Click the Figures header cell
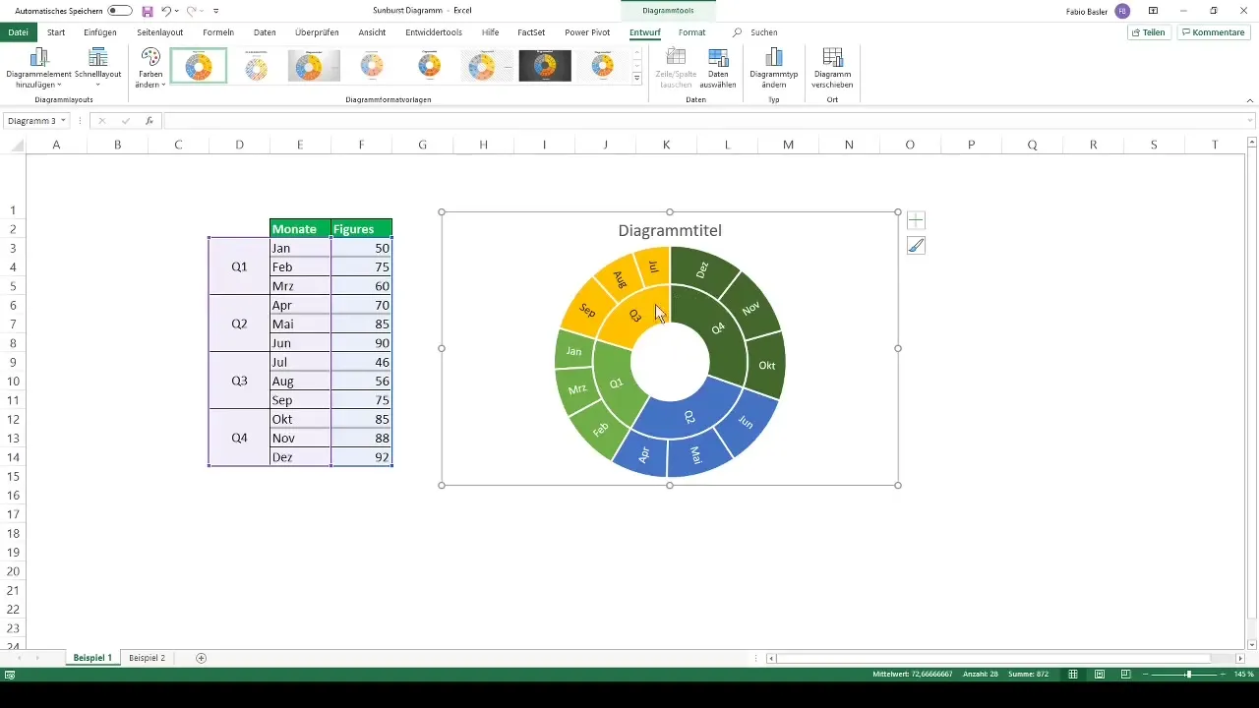The image size is (1259, 708). [361, 229]
